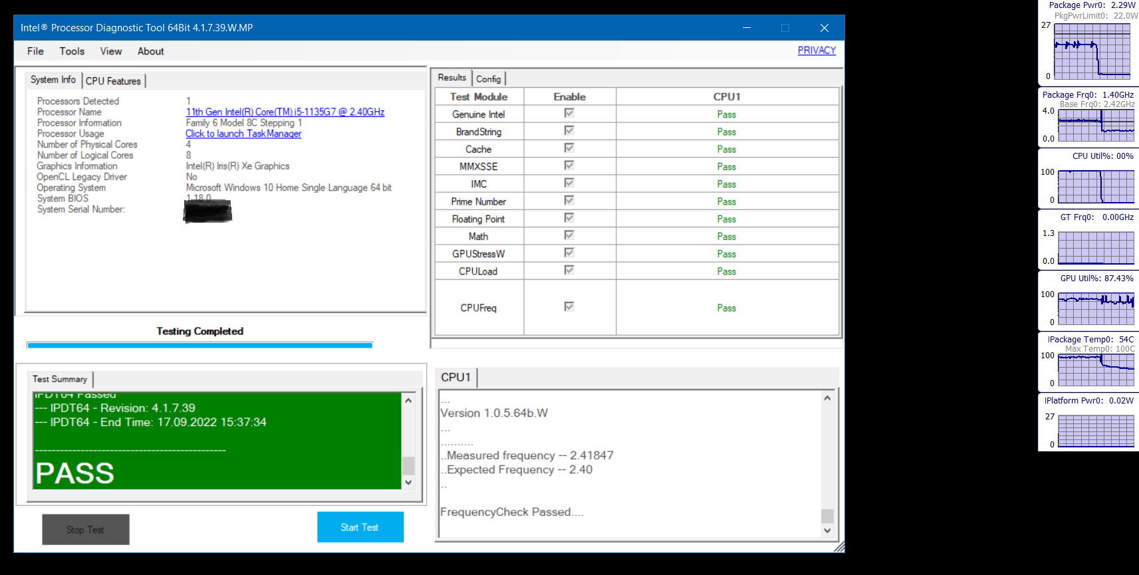
Task: Open the Results tab
Action: pyautogui.click(x=452, y=78)
